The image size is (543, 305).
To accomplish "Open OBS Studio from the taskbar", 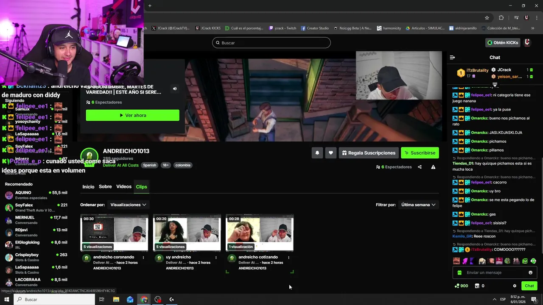I will [x=158, y=299].
